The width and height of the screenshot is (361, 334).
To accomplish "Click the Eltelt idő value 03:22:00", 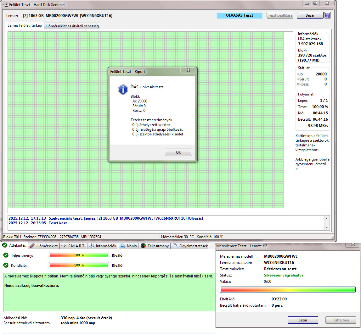I will 279,299.
